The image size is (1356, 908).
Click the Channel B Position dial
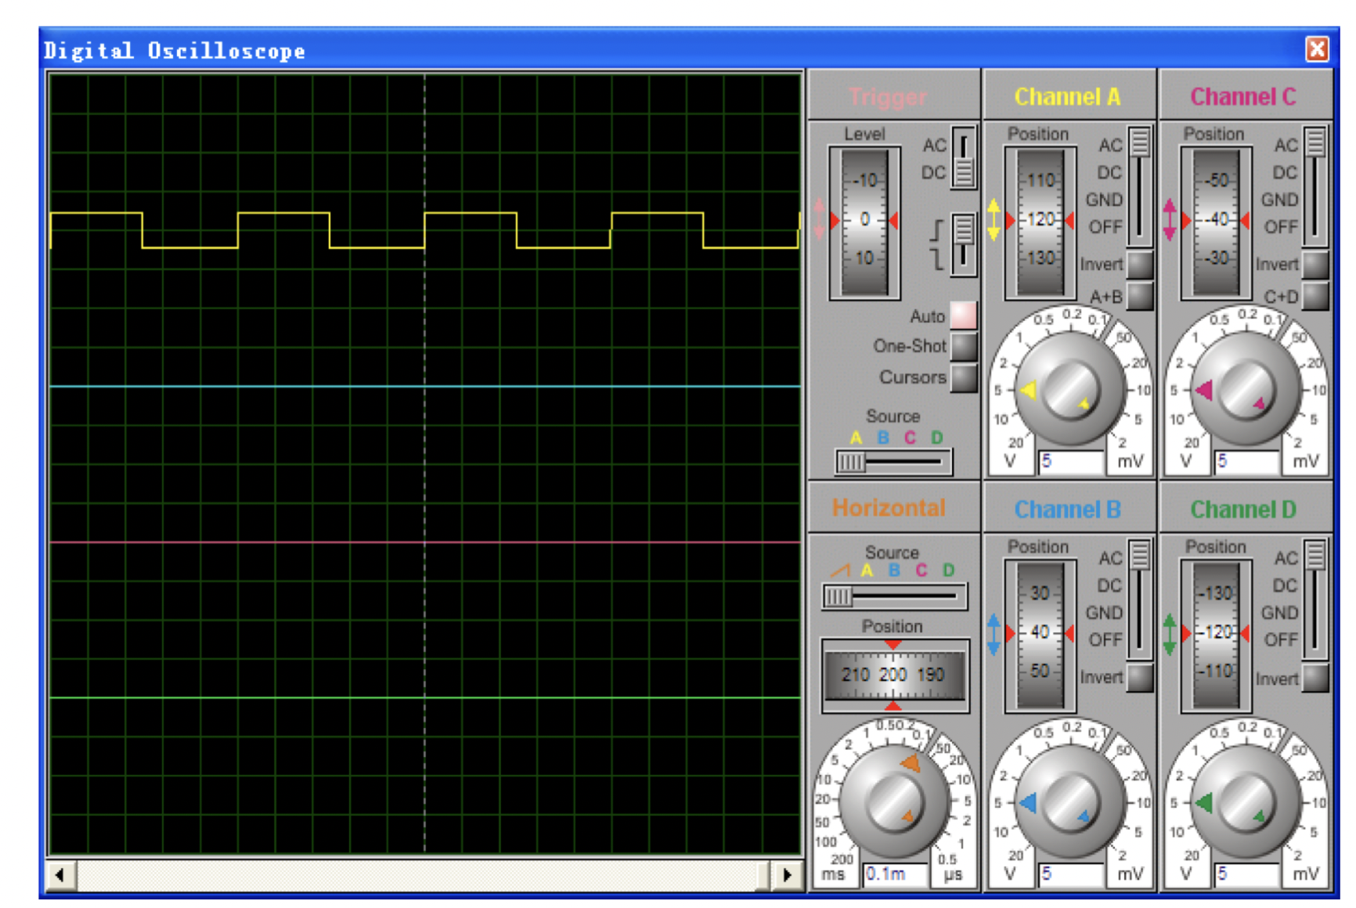point(1040,635)
